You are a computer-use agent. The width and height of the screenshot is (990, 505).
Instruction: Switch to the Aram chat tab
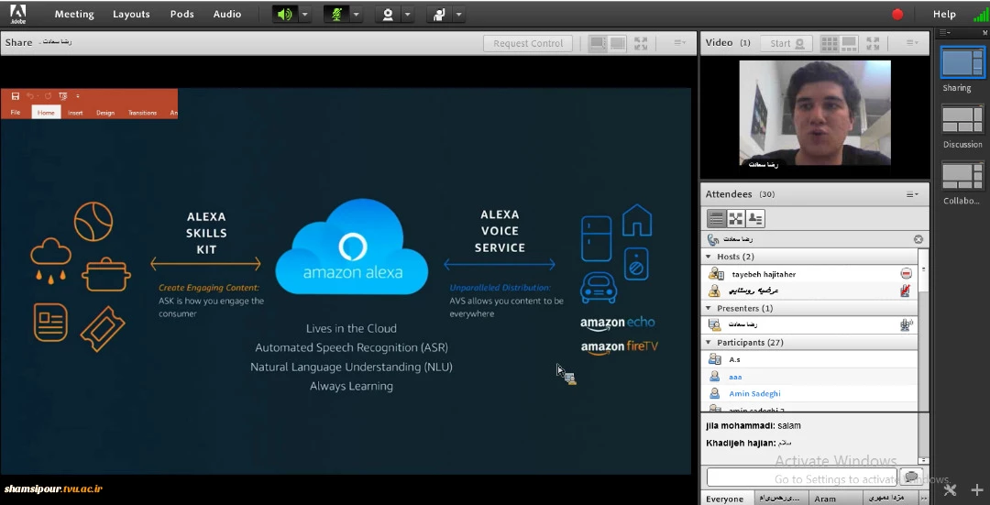tap(825, 498)
